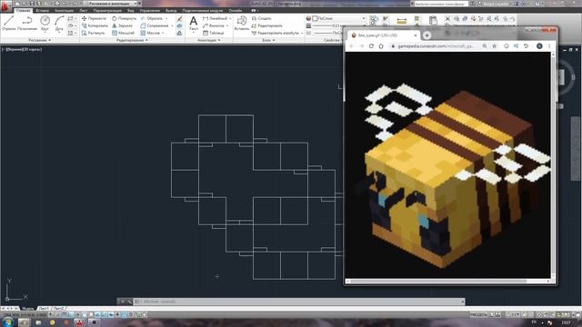Expand the Редактирование panel
Image resolution: width=582 pixels, height=327 pixels.
[x=132, y=40]
